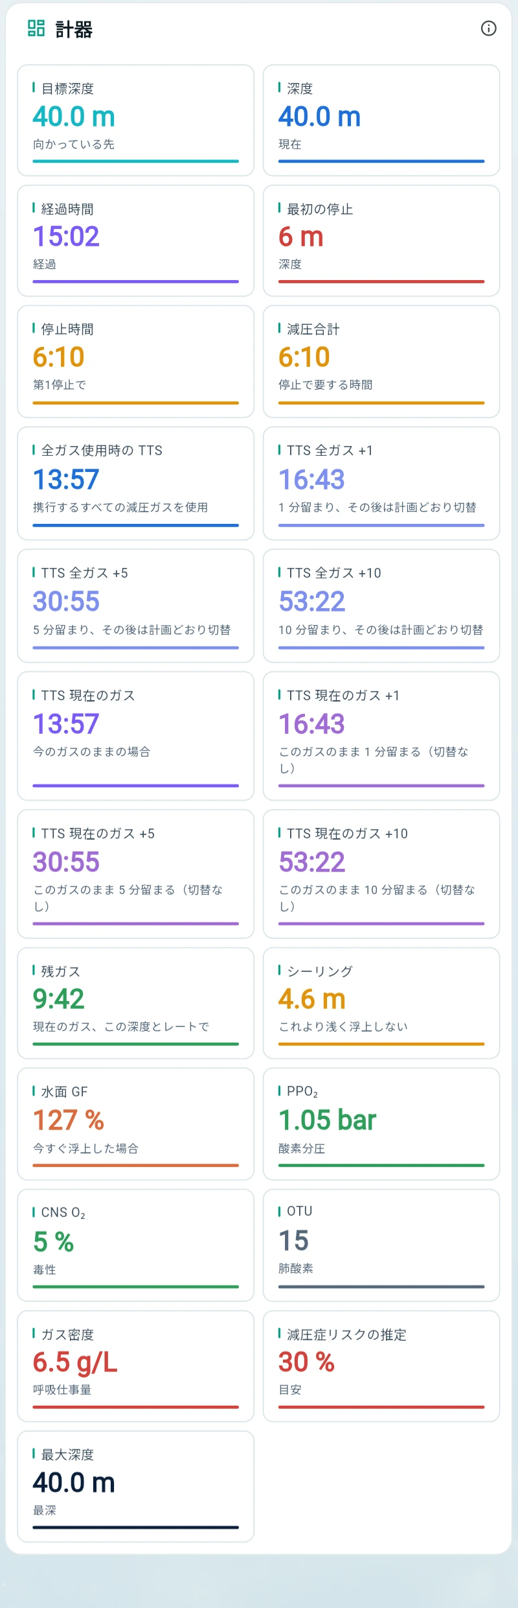
Task: Click the TTS 現在のガス label without offset
Action: click(88, 696)
